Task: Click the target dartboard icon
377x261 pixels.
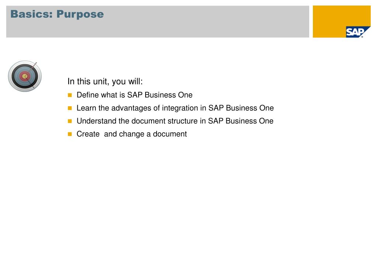Action: coord(25,76)
